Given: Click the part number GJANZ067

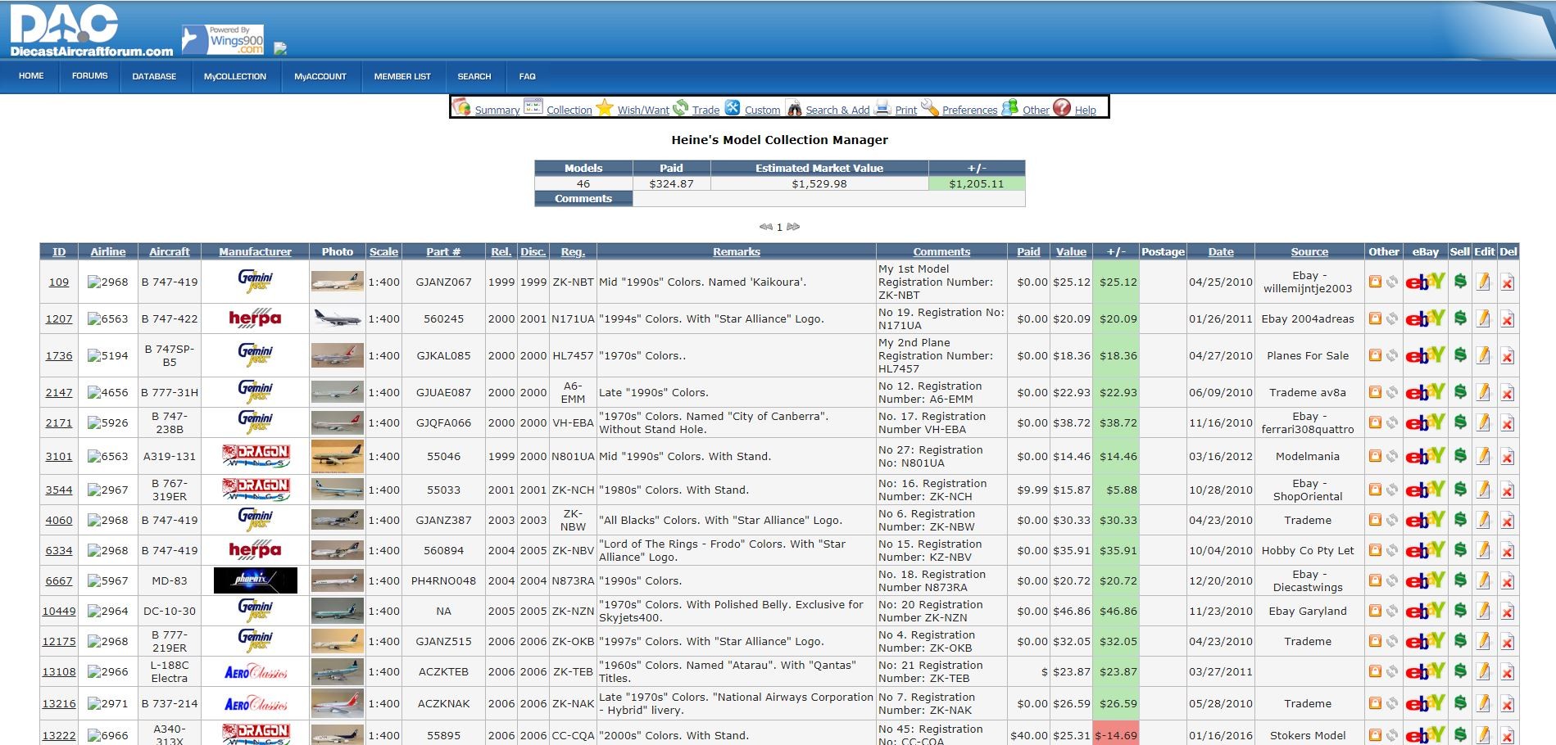Looking at the screenshot, I should click(x=443, y=282).
